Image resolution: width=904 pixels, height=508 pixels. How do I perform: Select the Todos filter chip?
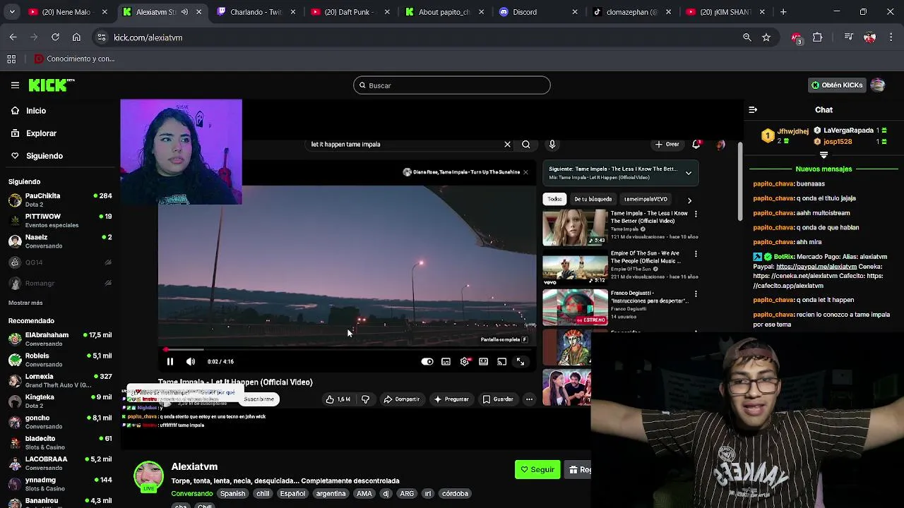click(x=554, y=199)
